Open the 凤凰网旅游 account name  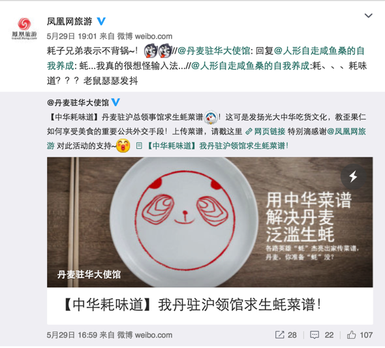pos(69,22)
